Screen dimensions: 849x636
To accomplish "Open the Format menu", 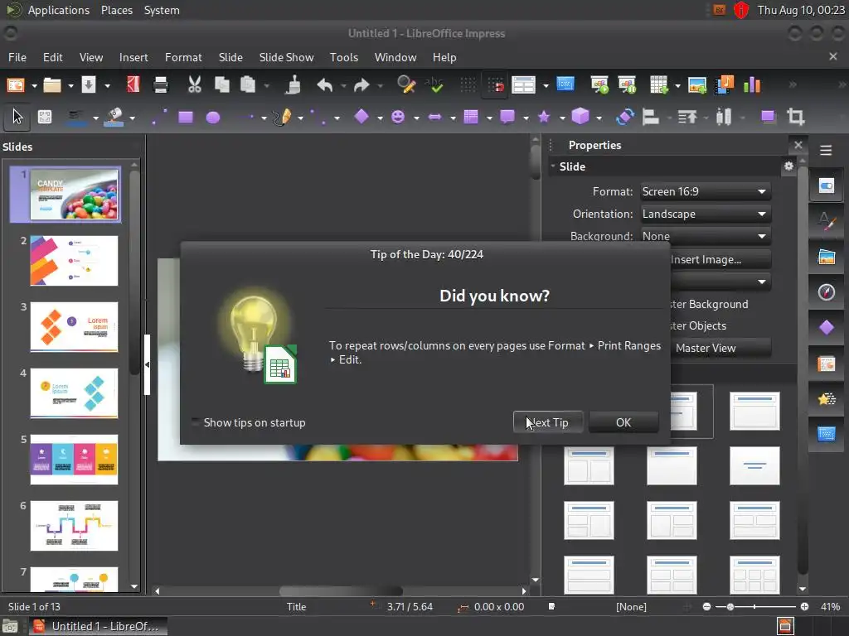I will click(x=183, y=57).
